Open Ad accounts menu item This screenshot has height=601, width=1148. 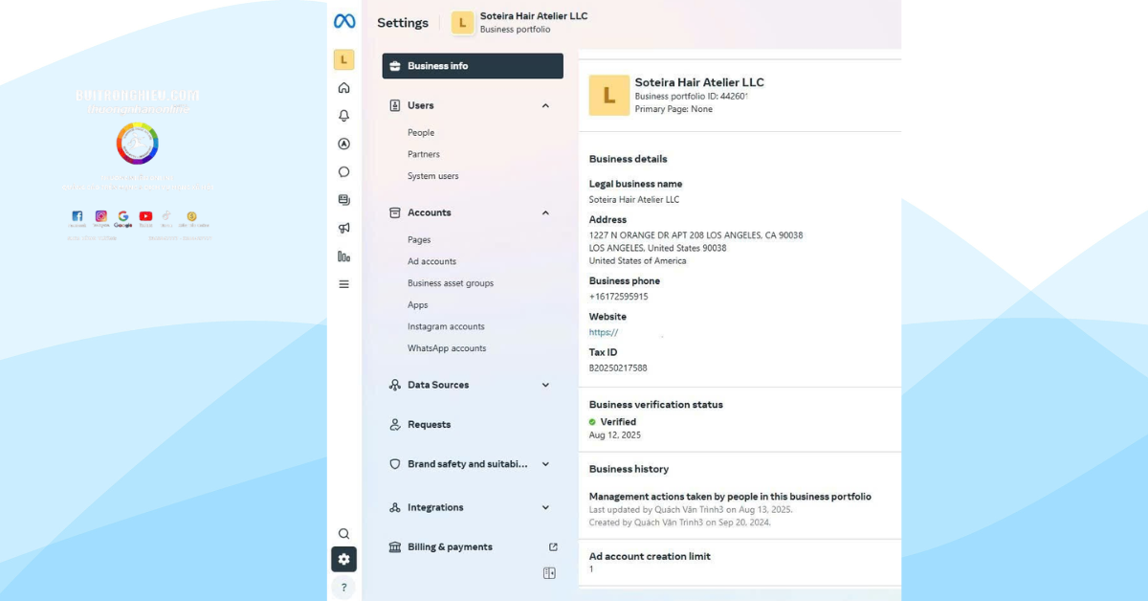432,261
